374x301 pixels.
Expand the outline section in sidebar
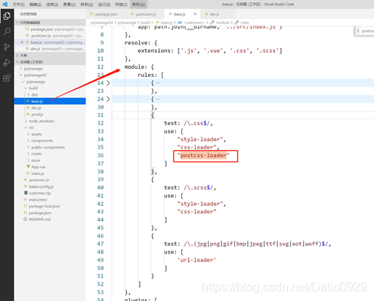[17, 55]
